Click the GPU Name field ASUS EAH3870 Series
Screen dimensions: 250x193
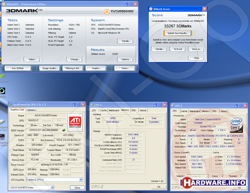[x=46, y=115]
